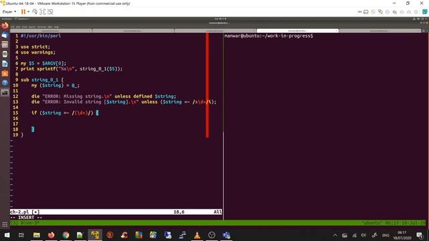Click the shebang line #!/usr/bin/perl
The image size is (429, 241).
pyautogui.click(x=41, y=35)
